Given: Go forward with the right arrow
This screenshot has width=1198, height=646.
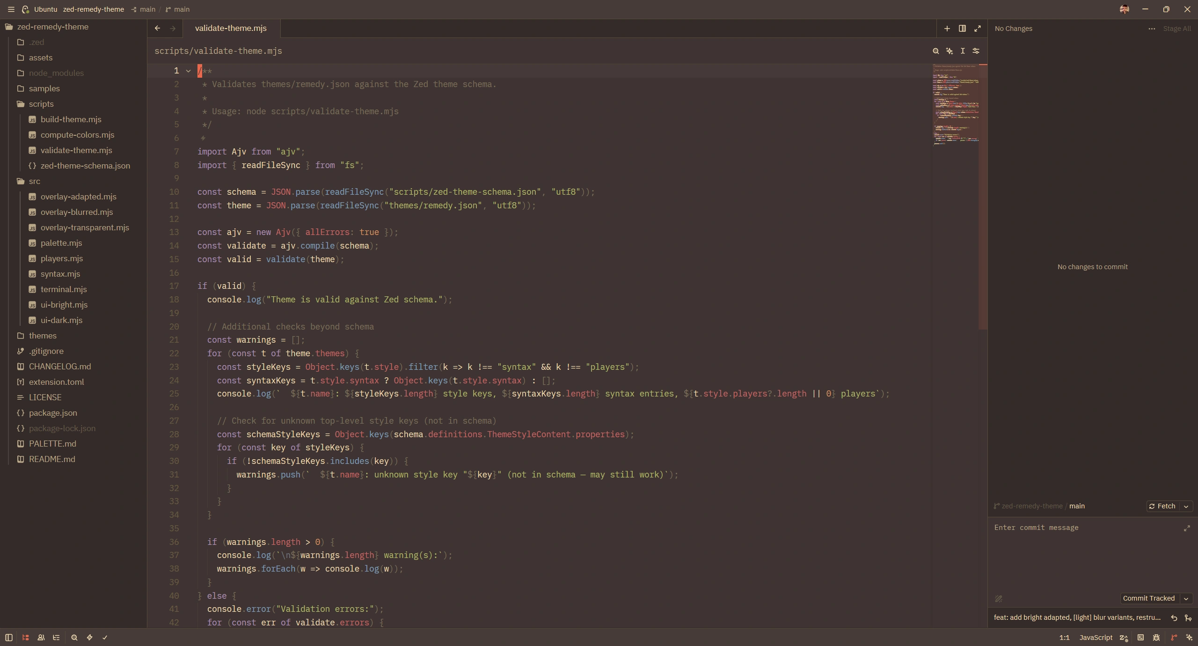Looking at the screenshot, I should point(173,29).
